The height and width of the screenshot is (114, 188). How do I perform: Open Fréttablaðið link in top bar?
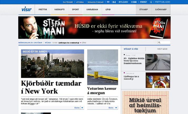click(163, 2)
